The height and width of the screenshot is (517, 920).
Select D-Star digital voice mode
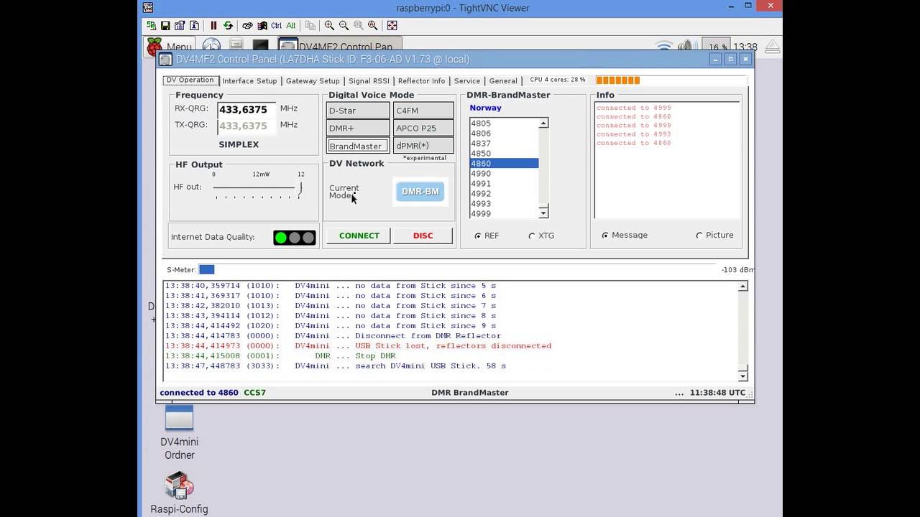point(358,111)
